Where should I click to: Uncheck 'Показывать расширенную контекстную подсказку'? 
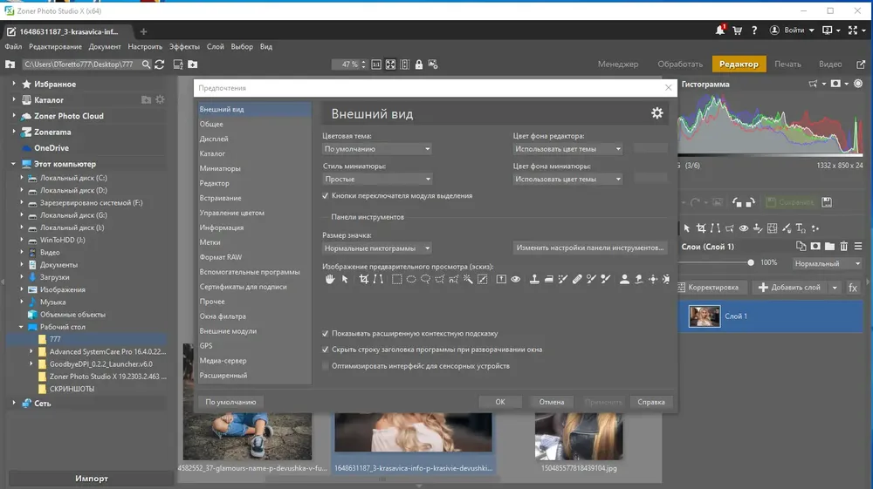click(326, 333)
